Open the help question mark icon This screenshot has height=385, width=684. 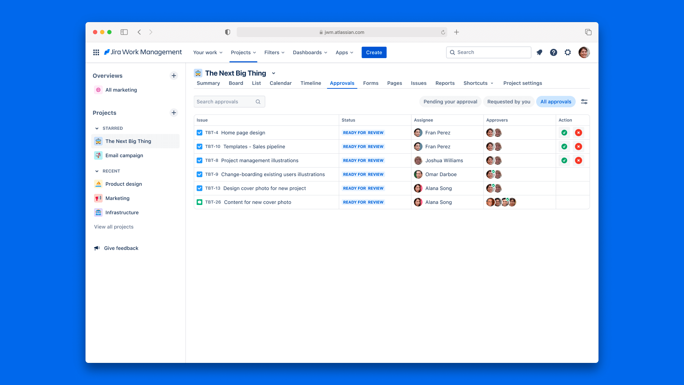(x=553, y=52)
